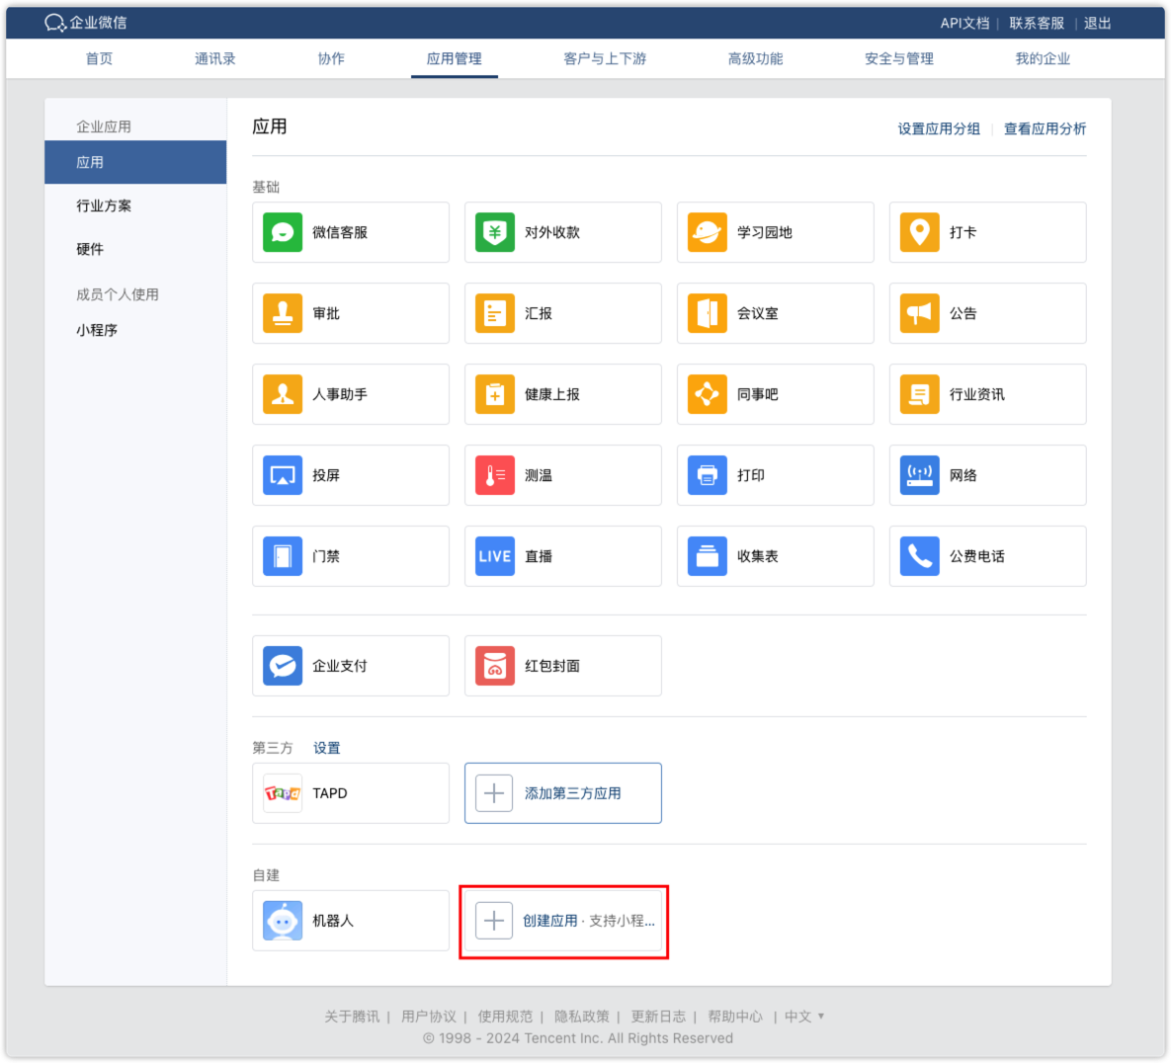Open the 收集表 collection form app

coord(775,556)
